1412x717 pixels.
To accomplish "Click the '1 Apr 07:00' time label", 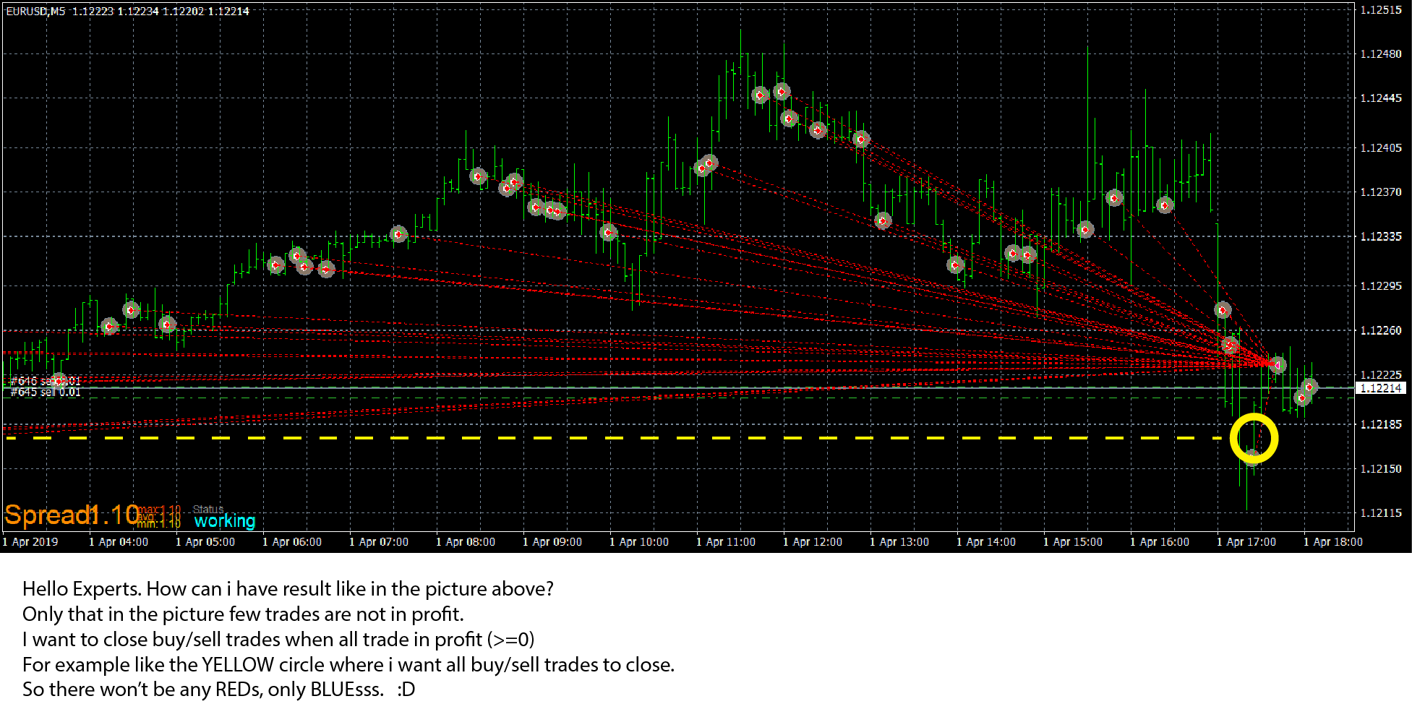I will coord(379,541).
